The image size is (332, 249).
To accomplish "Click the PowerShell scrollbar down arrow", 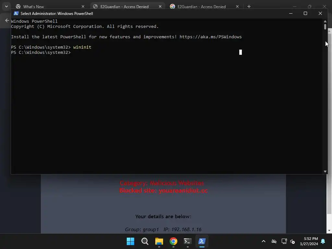I will tap(325, 172).
